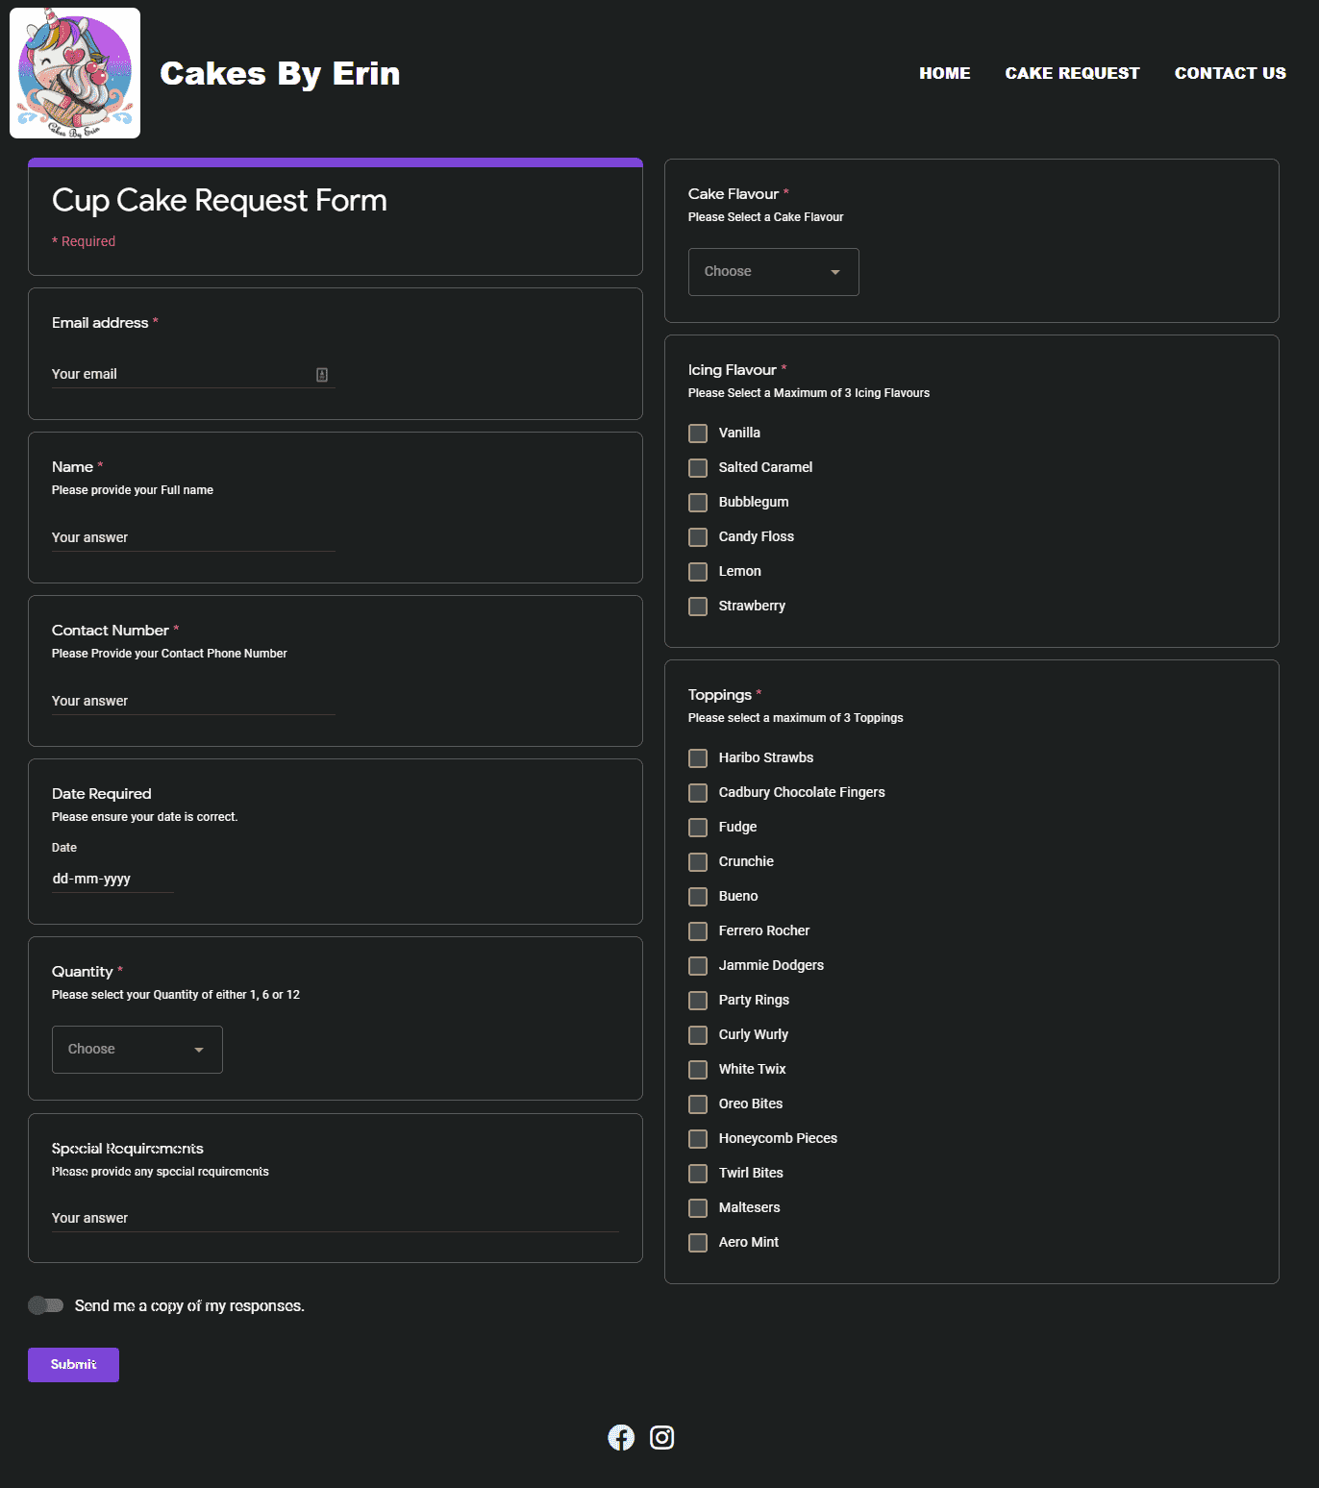This screenshot has width=1319, height=1488.
Task: Go to the Home menu item
Action: pyautogui.click(x=944, y=73)
